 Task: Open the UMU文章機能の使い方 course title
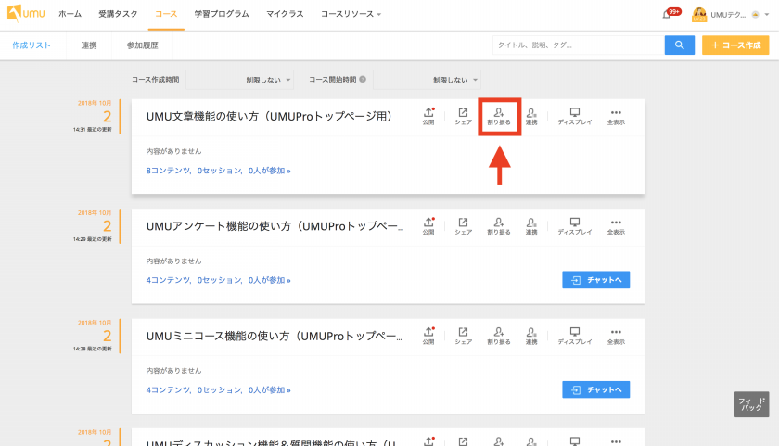pyautogui.click(x=269, y=116)
